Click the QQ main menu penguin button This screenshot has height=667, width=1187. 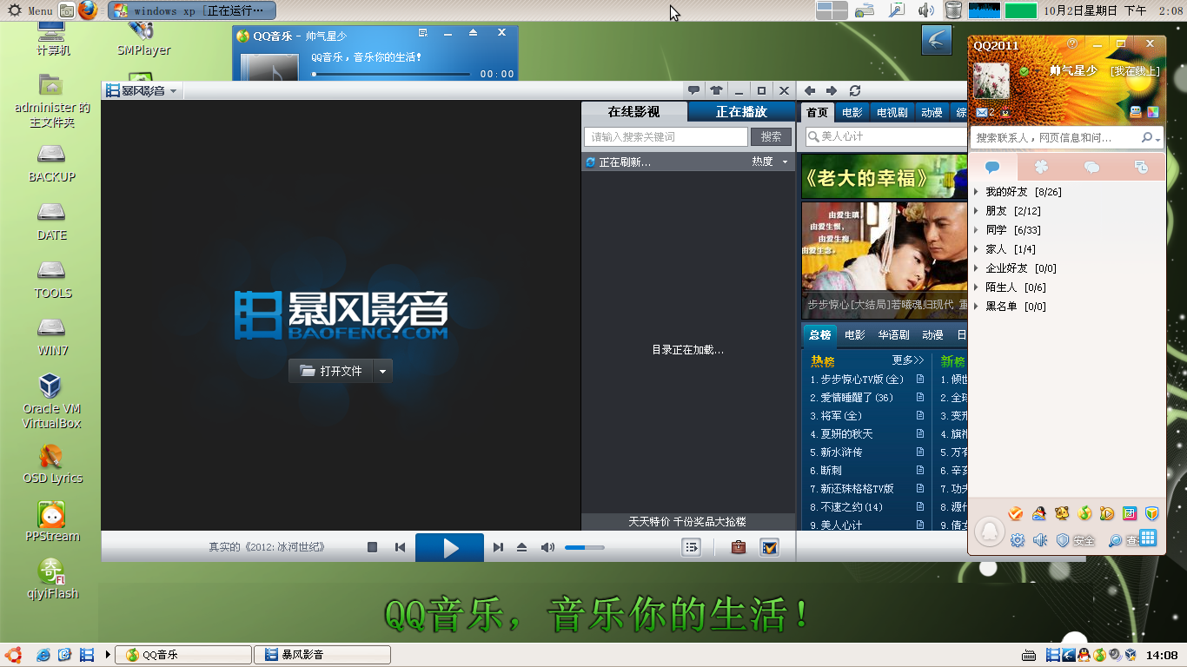coord(989,531)
